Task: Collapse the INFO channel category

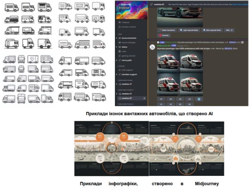Action: click(x=120, y=34)
